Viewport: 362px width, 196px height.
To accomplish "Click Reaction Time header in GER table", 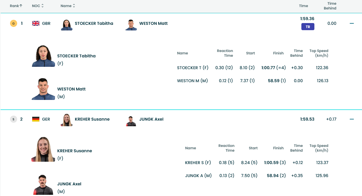I will (226, 148).
